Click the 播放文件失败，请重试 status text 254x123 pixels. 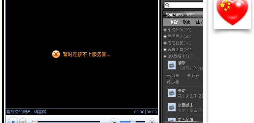(26, 112)
